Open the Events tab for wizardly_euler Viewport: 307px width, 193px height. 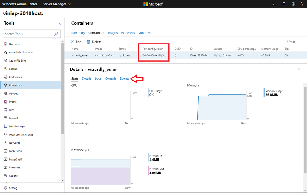tap(124, 78)
